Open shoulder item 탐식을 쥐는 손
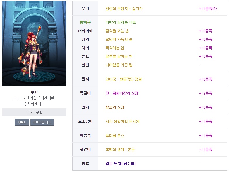Image resolution: width=229 pixels, height=173 pixels. (x=117, y=31)
